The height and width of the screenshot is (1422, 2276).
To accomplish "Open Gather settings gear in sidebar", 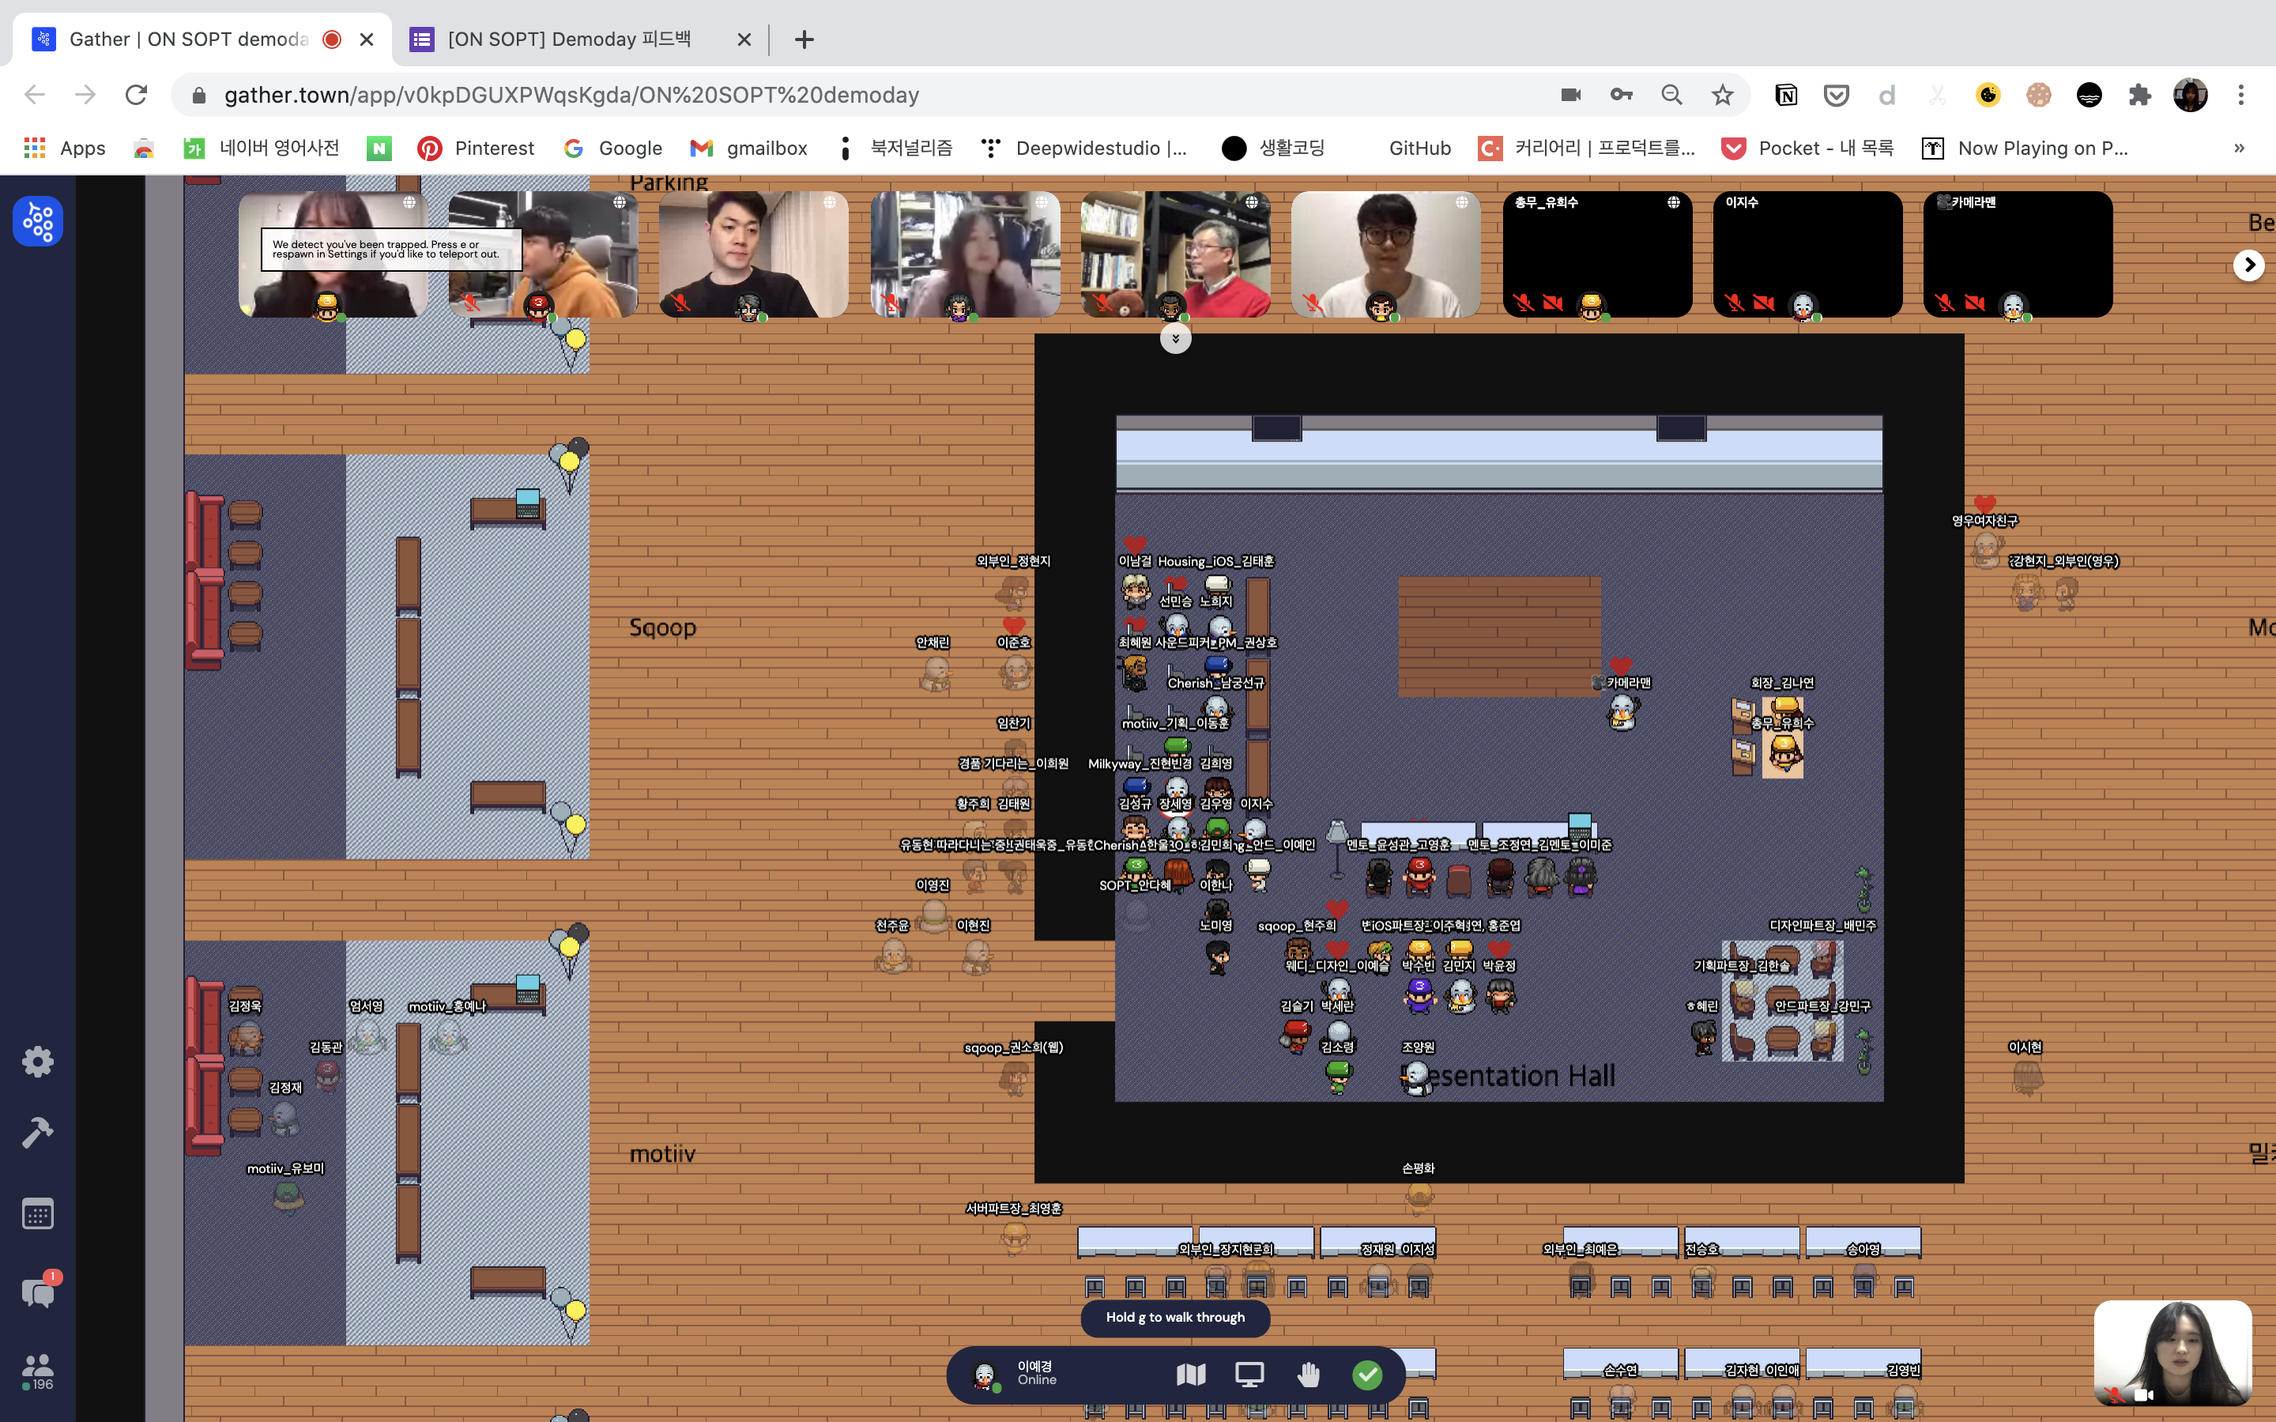I will point(38,1062).
